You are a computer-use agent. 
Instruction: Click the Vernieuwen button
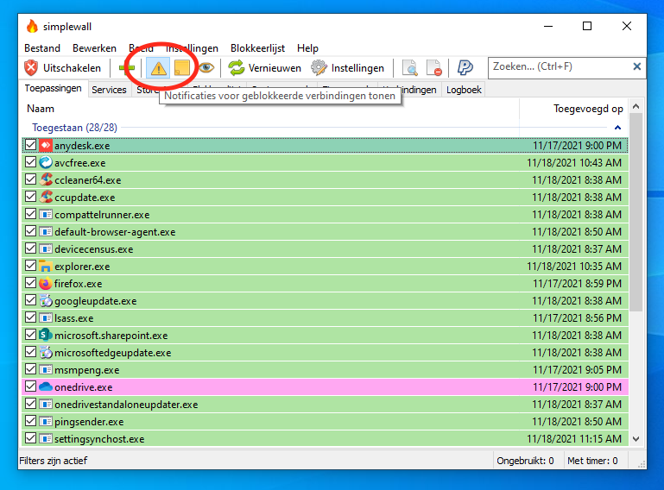[x=265, y=68]
